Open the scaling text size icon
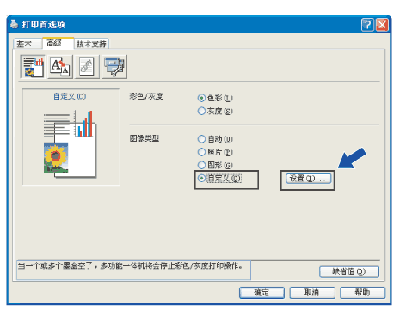This screenshot has width=406, height=334. click(x=60, y=67)
